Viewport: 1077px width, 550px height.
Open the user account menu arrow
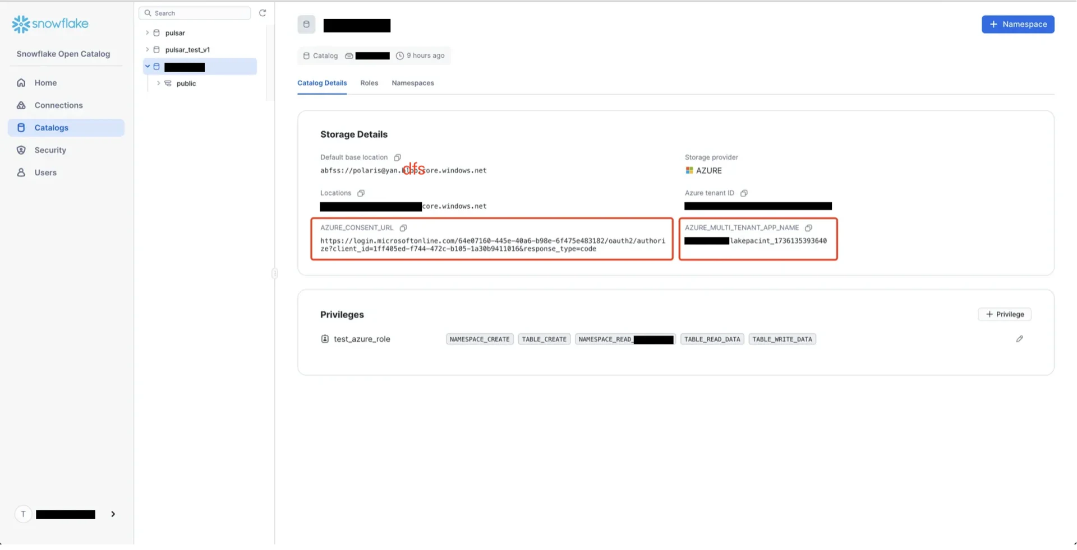click(113, 514)
